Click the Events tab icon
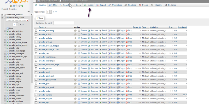Viewport: 209px width, 104px height. coord(140,5)
